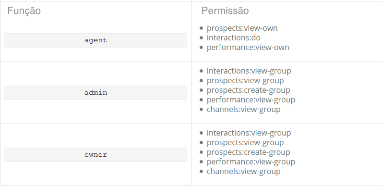This screenshot has height=187, width=382.
Task: Click the admin role code box
Action: coord(96,93)
